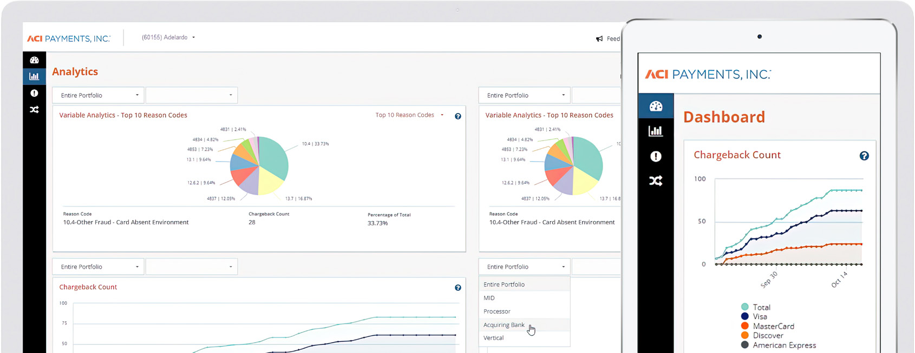Select Acquiring Bank from the open dropdown list

coord(504,325)
